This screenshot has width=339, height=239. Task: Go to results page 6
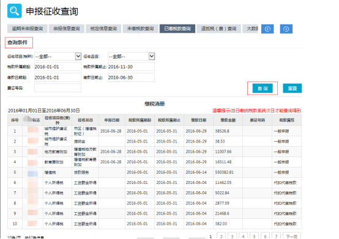266,236
